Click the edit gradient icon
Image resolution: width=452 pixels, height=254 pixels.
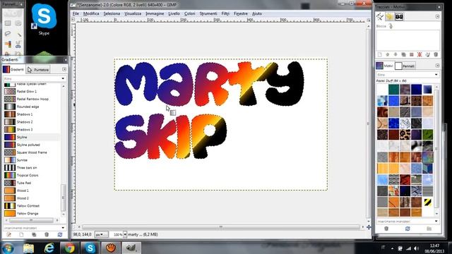(x=8, y=235)
